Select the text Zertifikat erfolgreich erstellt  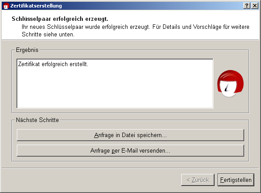pyautogui.click(x=53, y=64)
